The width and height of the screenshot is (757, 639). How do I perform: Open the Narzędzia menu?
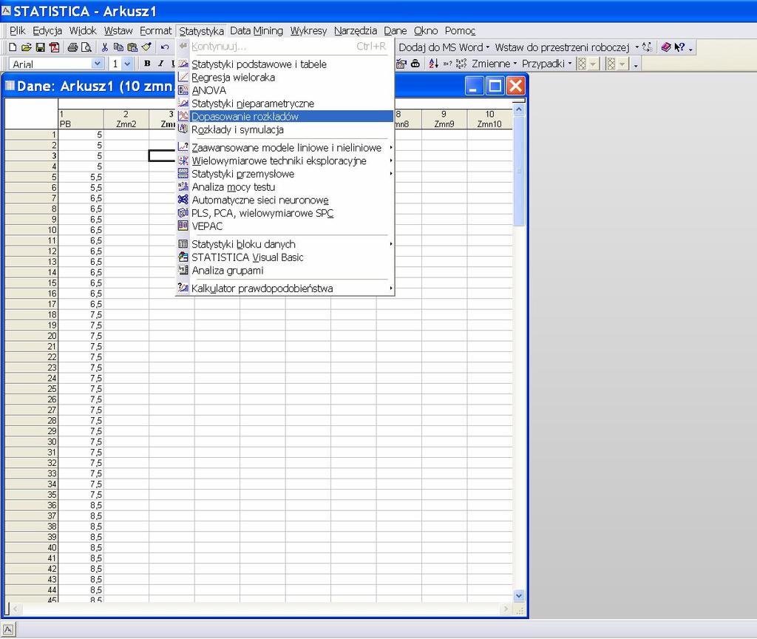pos(356,31)
